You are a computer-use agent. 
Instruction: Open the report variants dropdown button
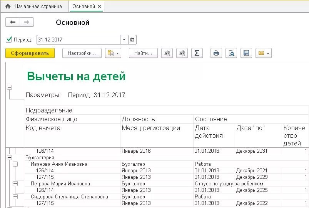click(113, 53)
